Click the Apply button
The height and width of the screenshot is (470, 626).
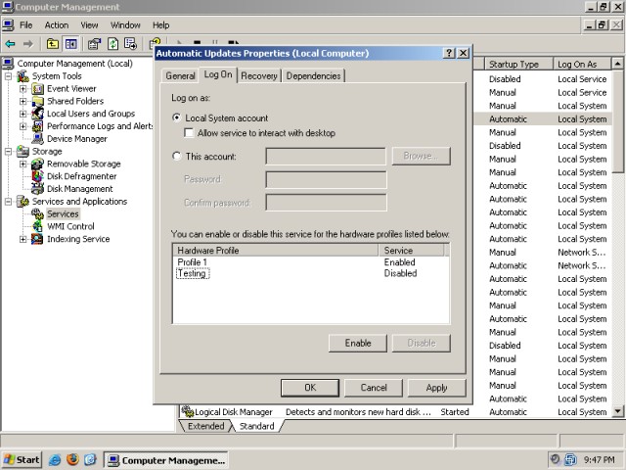(x=437, y=388)
